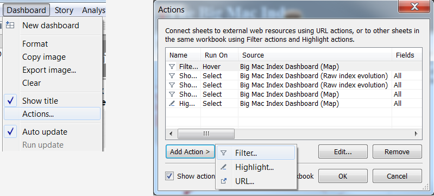
Task: Click the funnel icon beside Filter...
Action: pyautogui.click(x=224, y=153)
